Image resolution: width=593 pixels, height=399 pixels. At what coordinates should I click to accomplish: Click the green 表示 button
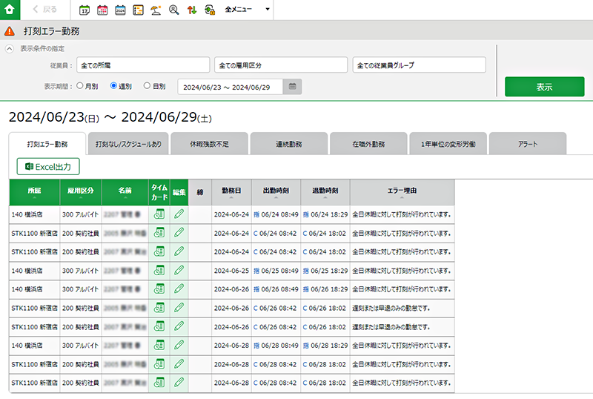[x=544, y=87]
